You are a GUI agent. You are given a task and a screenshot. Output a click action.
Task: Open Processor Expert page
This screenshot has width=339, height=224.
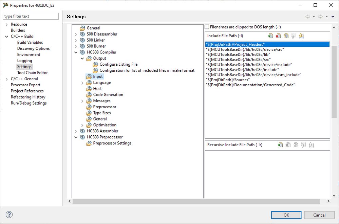coord(25,85)
